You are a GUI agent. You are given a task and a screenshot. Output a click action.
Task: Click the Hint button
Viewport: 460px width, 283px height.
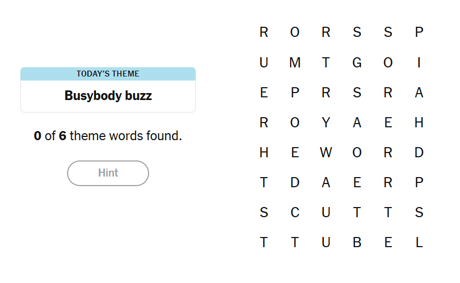pos(108,173)
